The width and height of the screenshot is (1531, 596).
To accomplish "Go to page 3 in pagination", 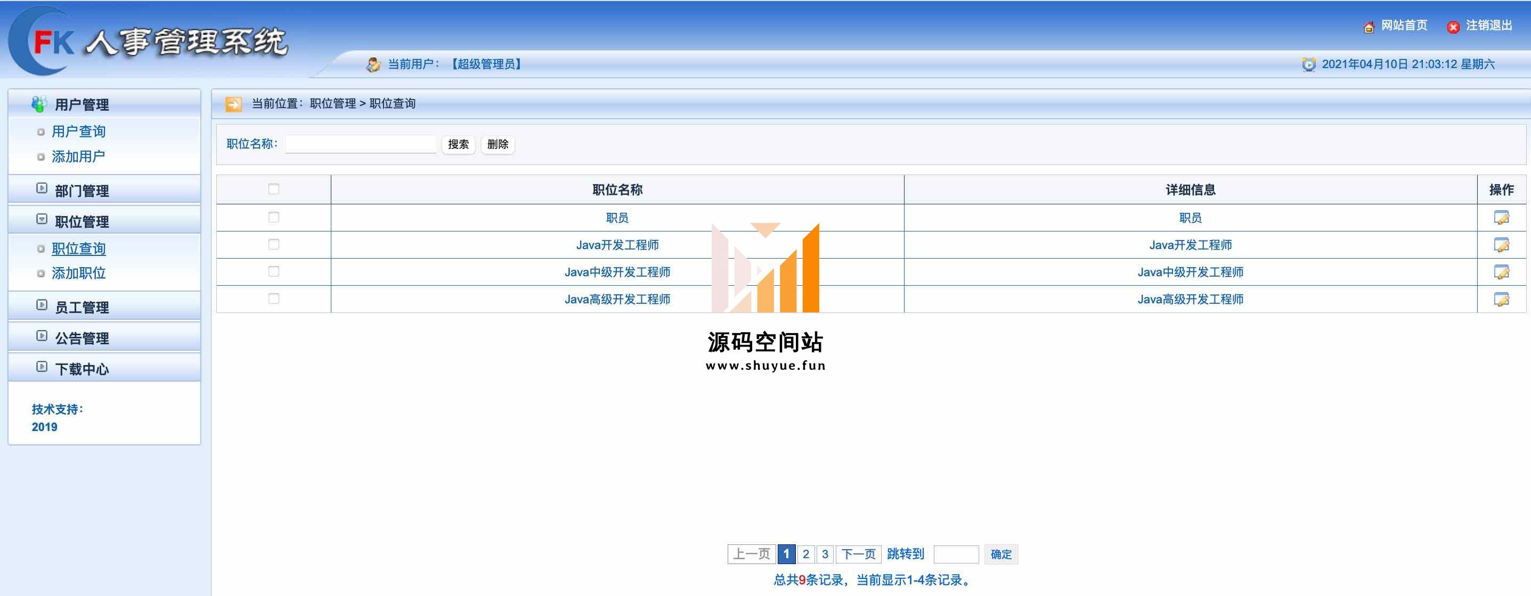I will (x=825, y=554).
